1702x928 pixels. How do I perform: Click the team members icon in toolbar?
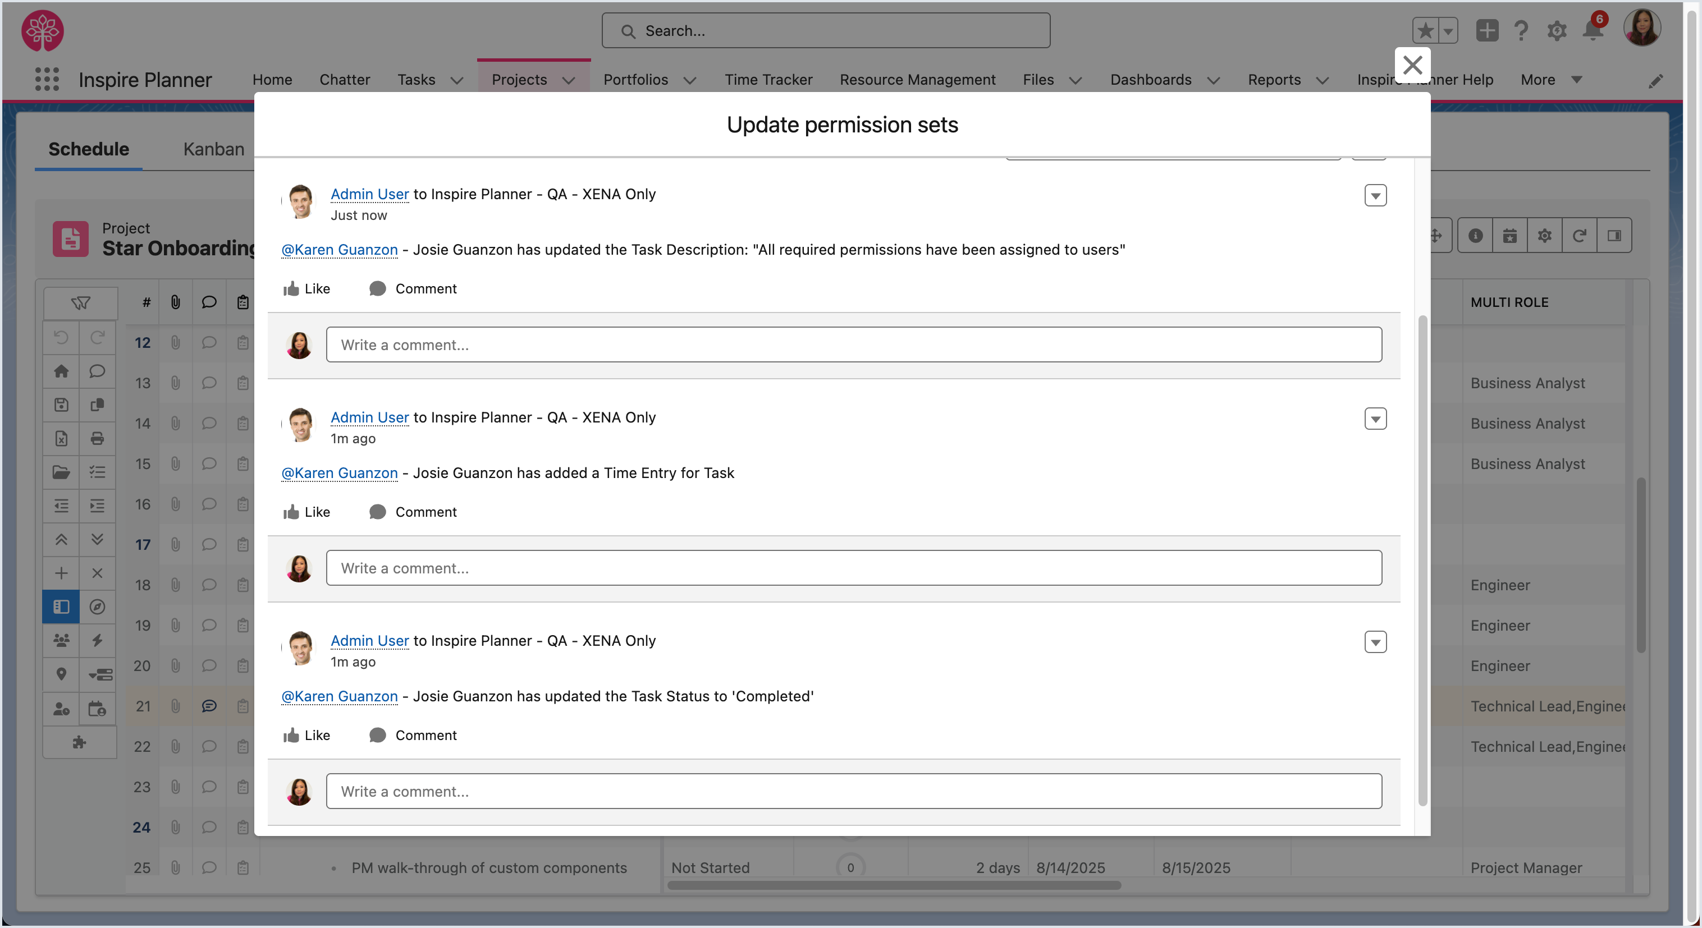(x=61, y=641)
